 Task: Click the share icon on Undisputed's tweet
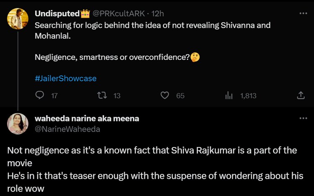(x=301, y=95)
